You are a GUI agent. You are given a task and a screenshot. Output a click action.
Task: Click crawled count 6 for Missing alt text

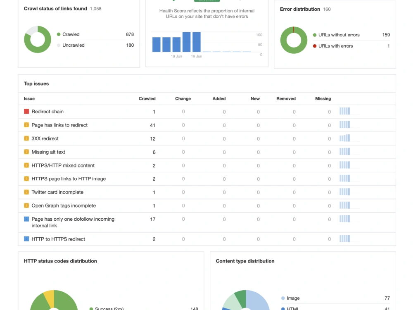click(154, 152)
